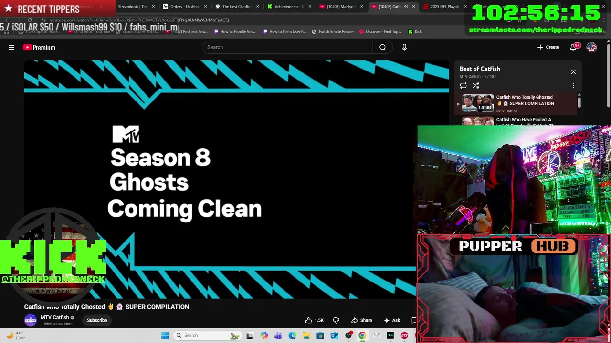Open the Ask button under the video

(392, 320)
